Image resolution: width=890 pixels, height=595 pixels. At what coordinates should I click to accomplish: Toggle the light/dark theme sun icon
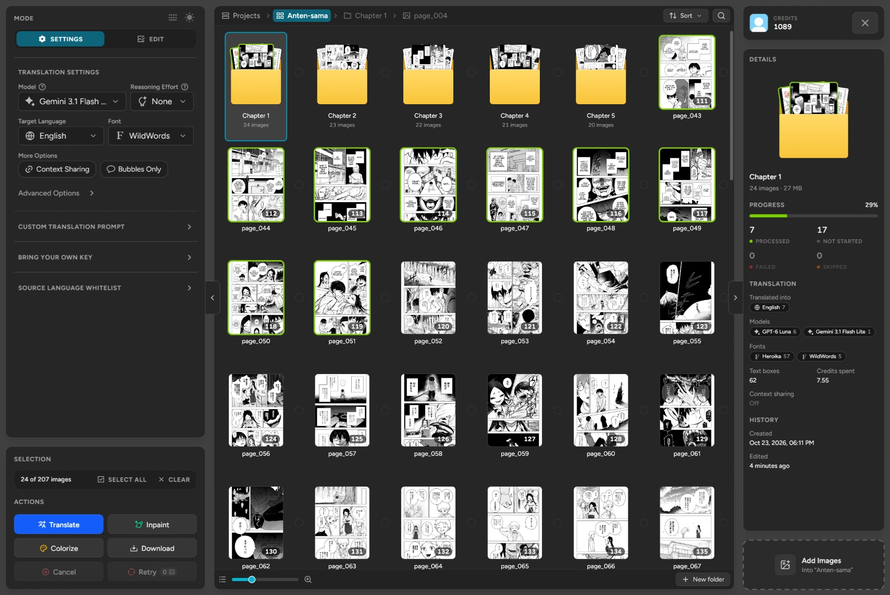coord(190,17)
